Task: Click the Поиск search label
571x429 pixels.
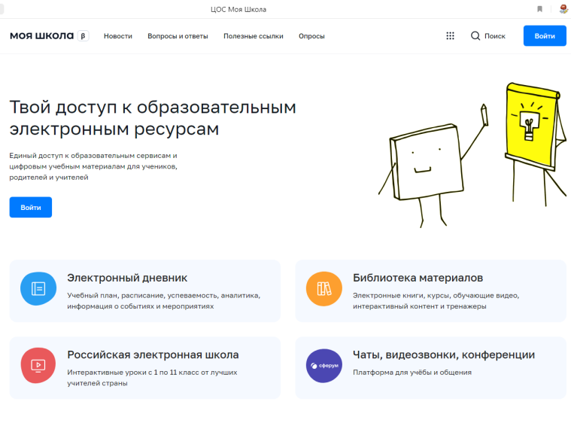Action: tap(495, 36)
